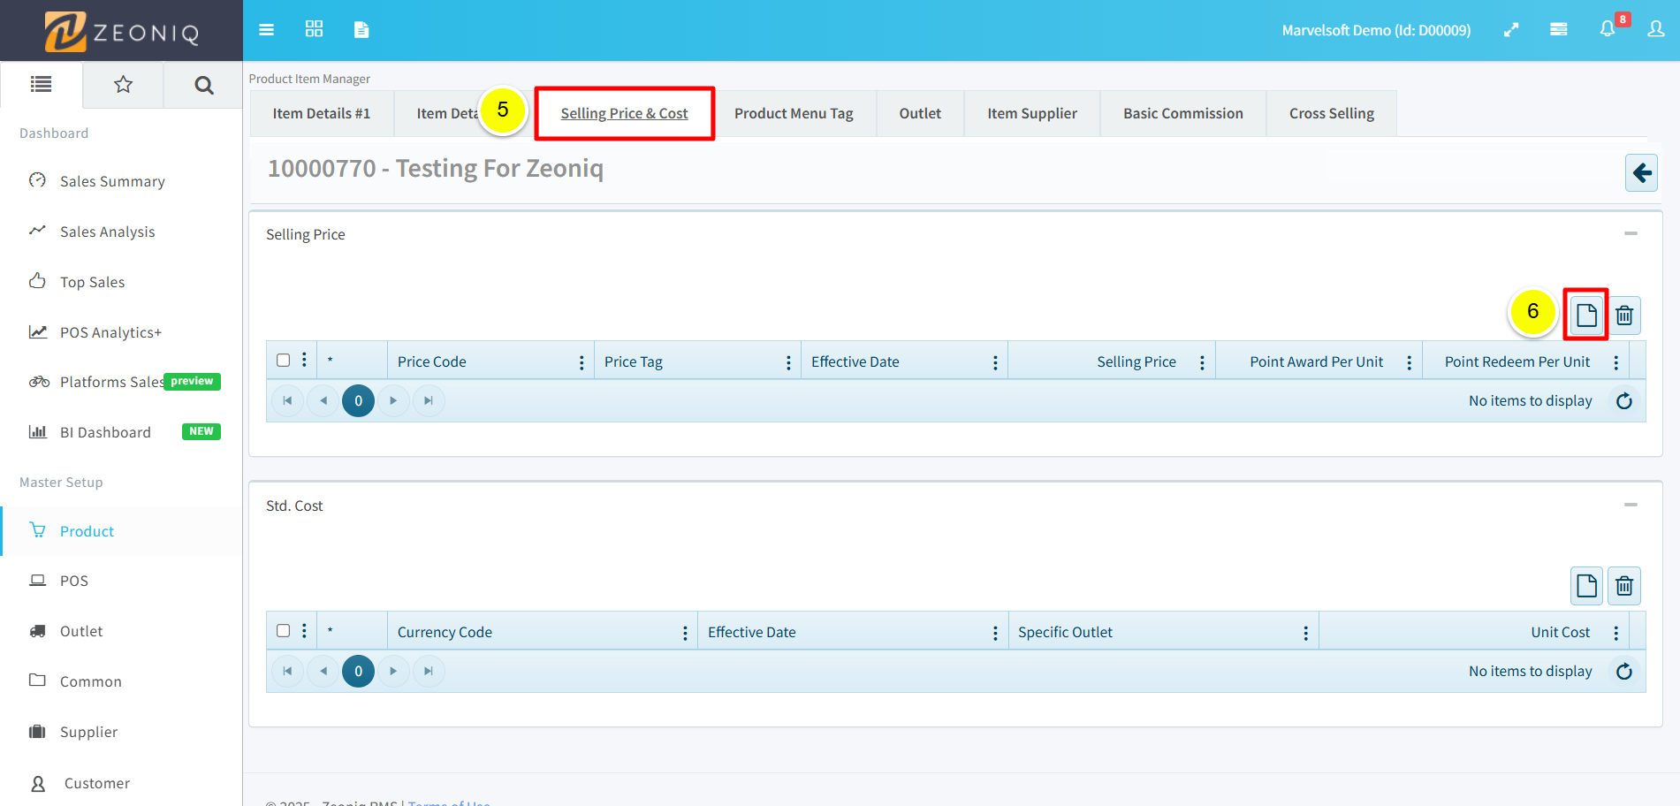
Task: Switch to the Selling Price & Cost tab
Action: (624, 113)
